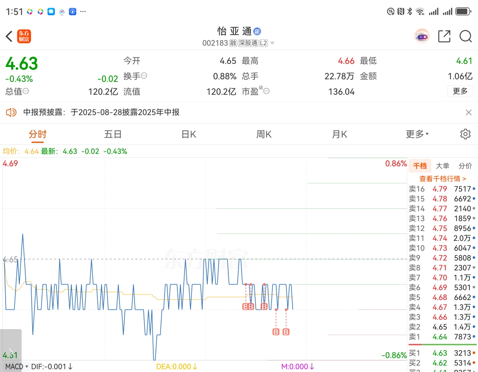Tap the 卖14 order row at 4.77
Image resolution: width=478 pixels, height=372 pixels.
[442, 209]
